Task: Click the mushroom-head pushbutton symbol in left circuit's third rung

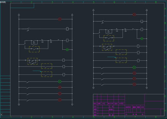Action: [51, 41]
